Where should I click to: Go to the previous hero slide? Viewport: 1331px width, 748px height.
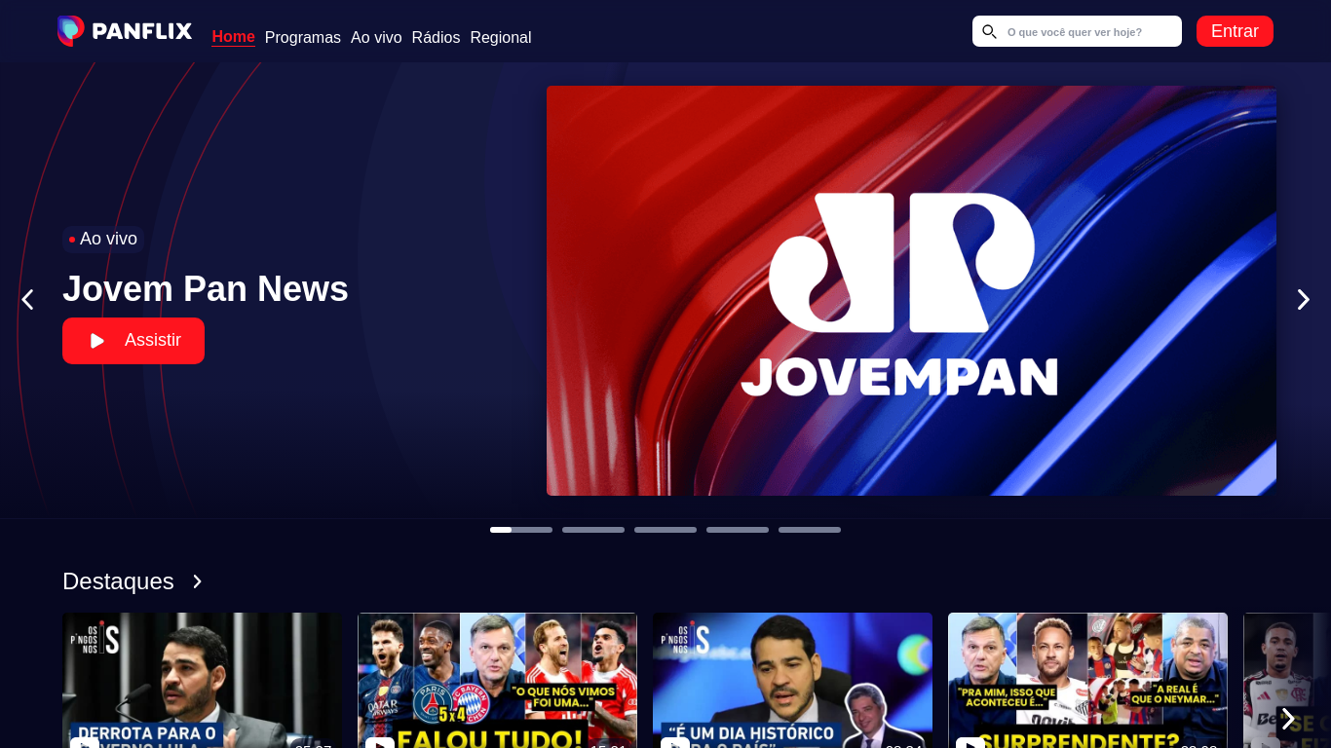coord(28,300)
